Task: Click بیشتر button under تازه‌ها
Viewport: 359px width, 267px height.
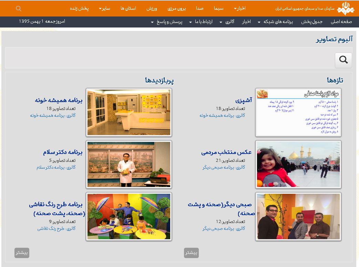Action: pyautogui.click(x=191, y=253)
